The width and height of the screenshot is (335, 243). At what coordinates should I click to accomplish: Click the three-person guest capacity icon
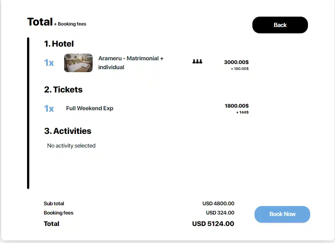(x=197, y=61)
